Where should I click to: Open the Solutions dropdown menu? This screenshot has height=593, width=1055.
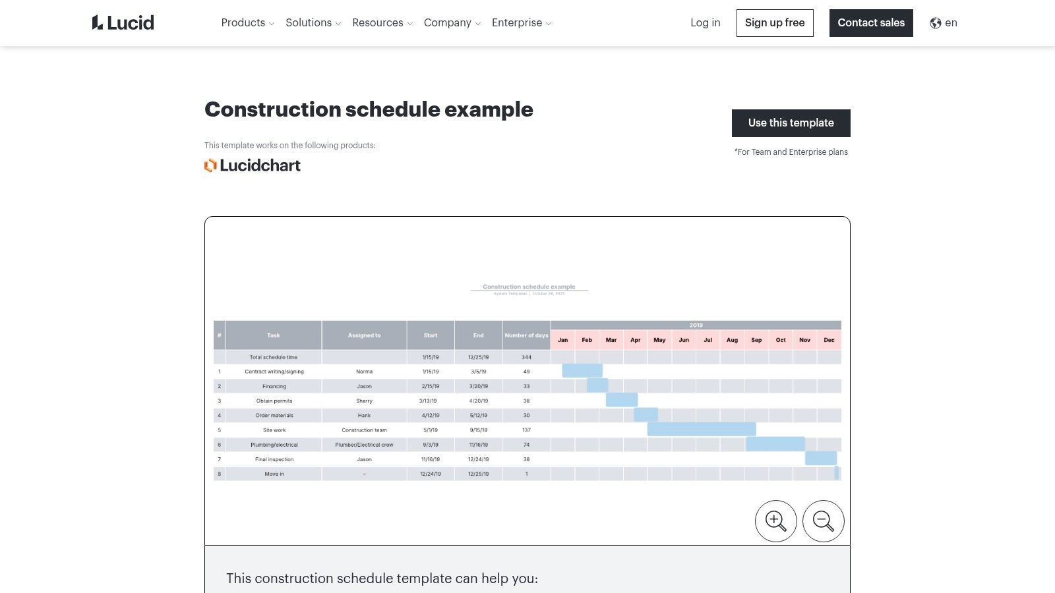313,23
